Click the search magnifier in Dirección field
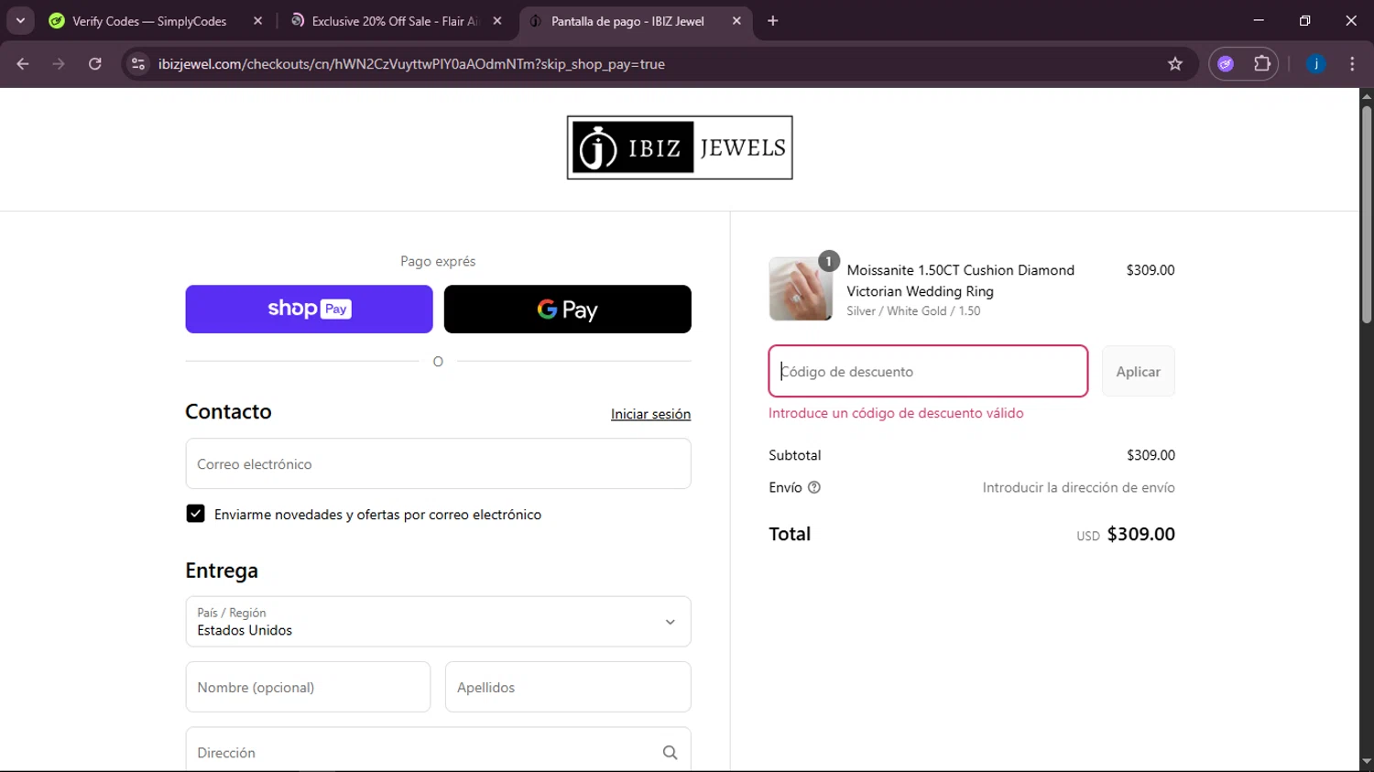Screen dimensions: 1374x772 (670, 753)
